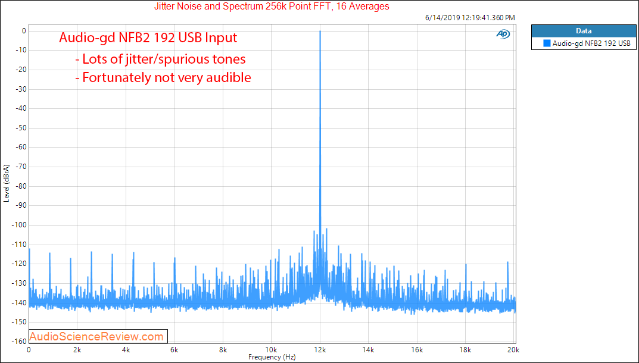Click the AP logo in the chart corner

click(x=503, y=35)
